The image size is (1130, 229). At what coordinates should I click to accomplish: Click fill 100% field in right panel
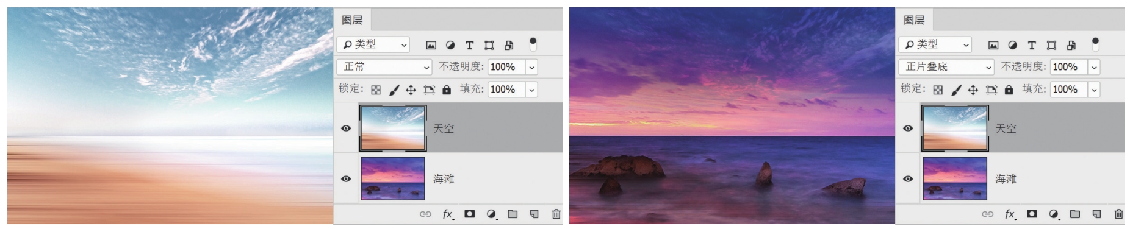coord(1069,90)
